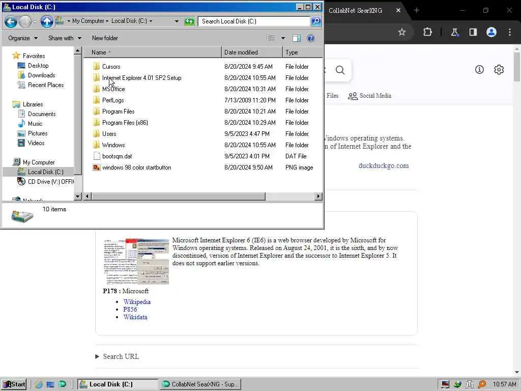The image size is (521, 391).
Task: Select the Program Files (x86) folder
Action: point(125,123)
